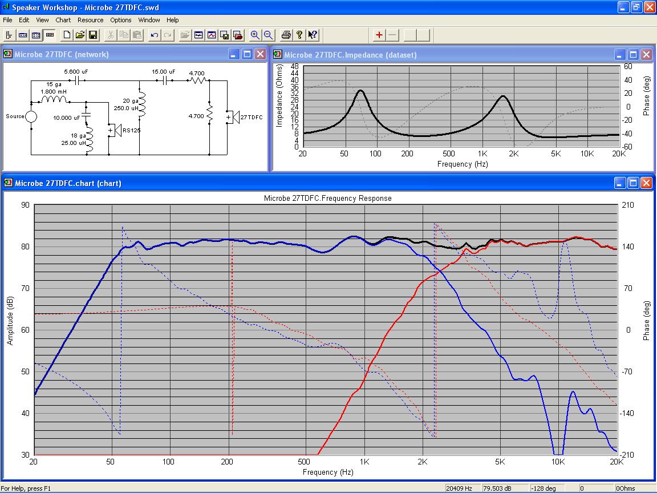Screen dimensions: 657x493
Task: Click the '0Ohms' status bar field
Action: [x=635, y=488]
